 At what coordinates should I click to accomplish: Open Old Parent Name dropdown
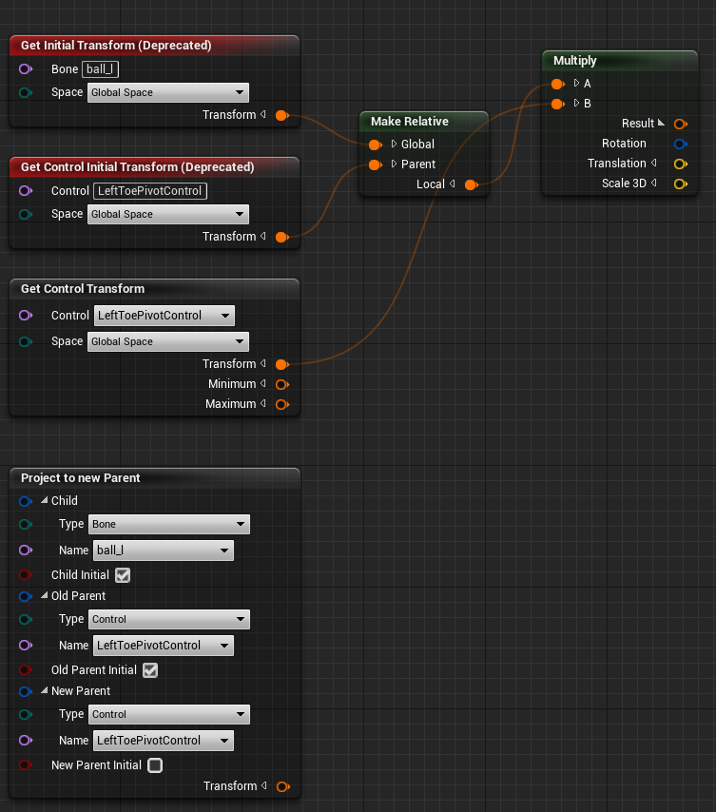pyautogui.click(x=164, y=646)
